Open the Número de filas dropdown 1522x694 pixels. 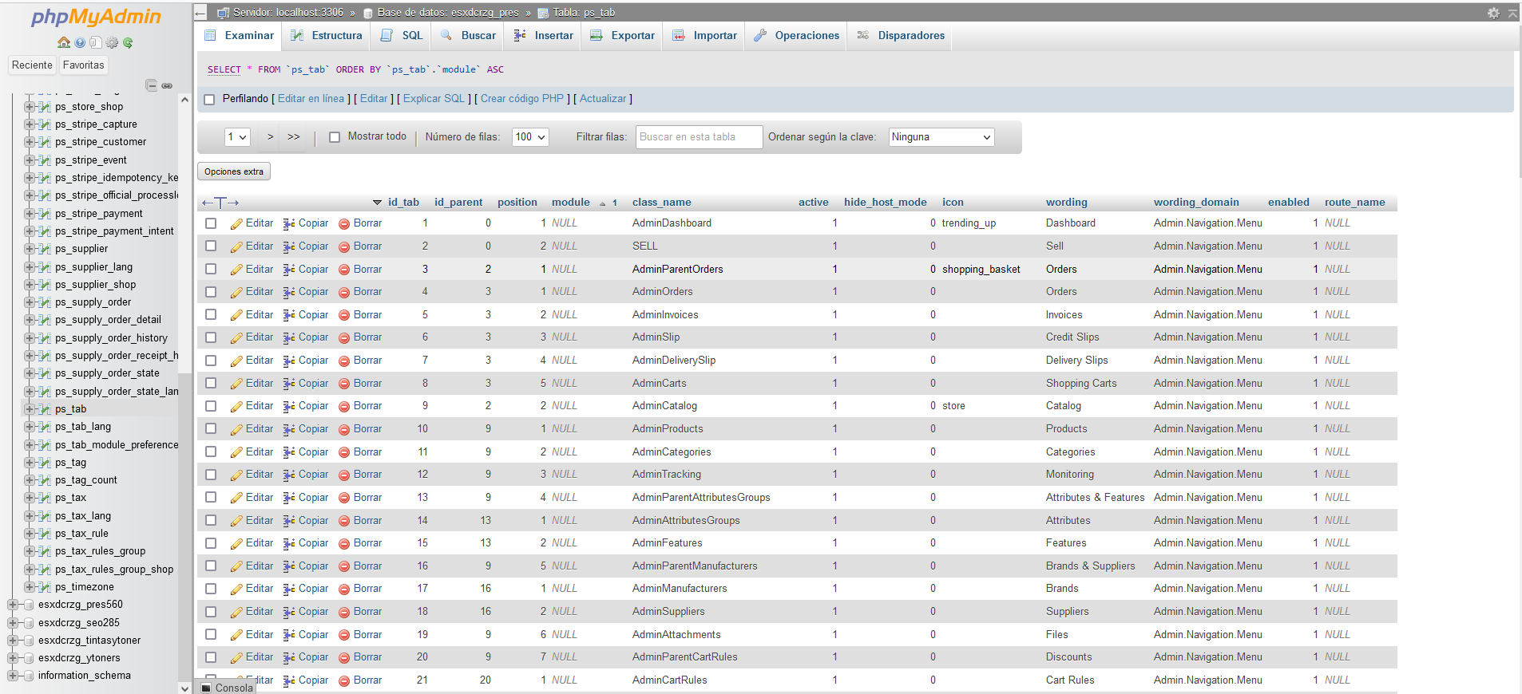point(530,137)
